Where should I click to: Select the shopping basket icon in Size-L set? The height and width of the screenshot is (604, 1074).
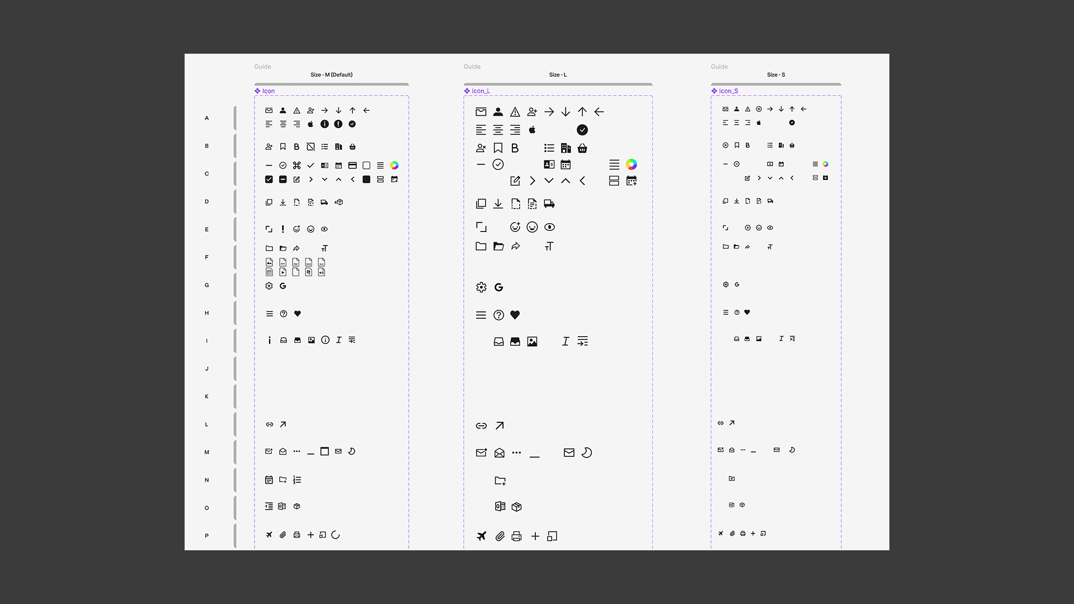(582, 148)
